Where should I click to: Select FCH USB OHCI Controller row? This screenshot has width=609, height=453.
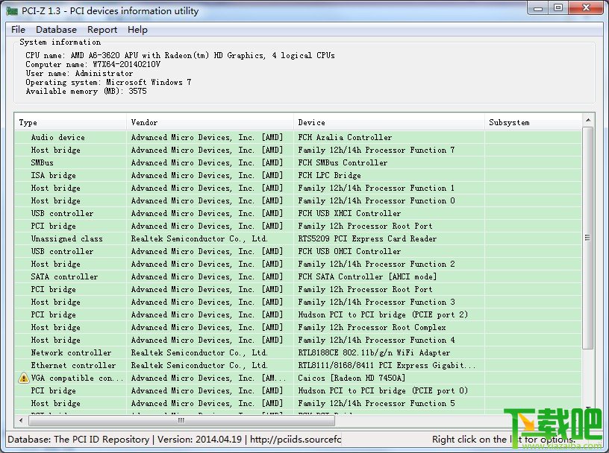298,251
